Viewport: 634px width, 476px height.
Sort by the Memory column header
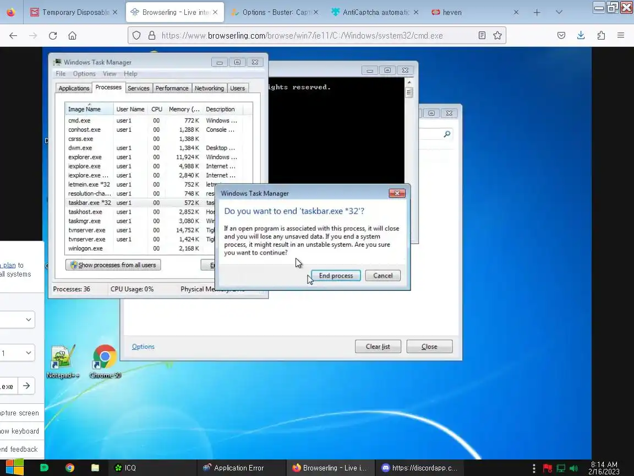pos(184,109)
